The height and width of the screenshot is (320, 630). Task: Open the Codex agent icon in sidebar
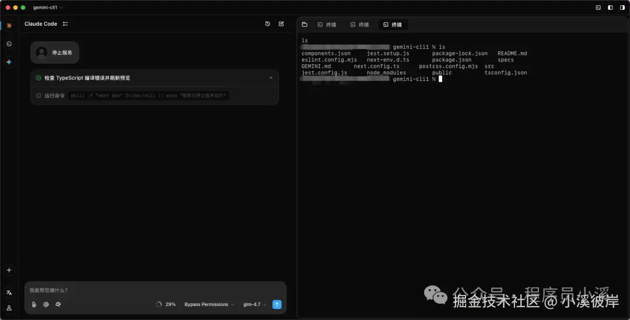point(9,44)
